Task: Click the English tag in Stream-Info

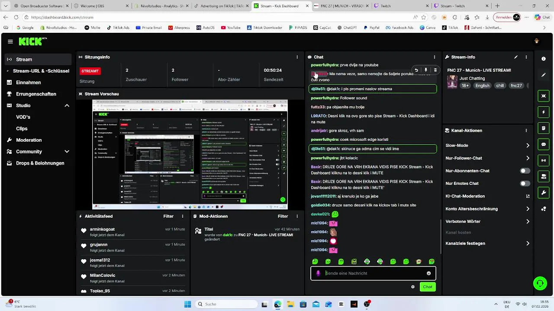Action: click(x=482, y=86)
